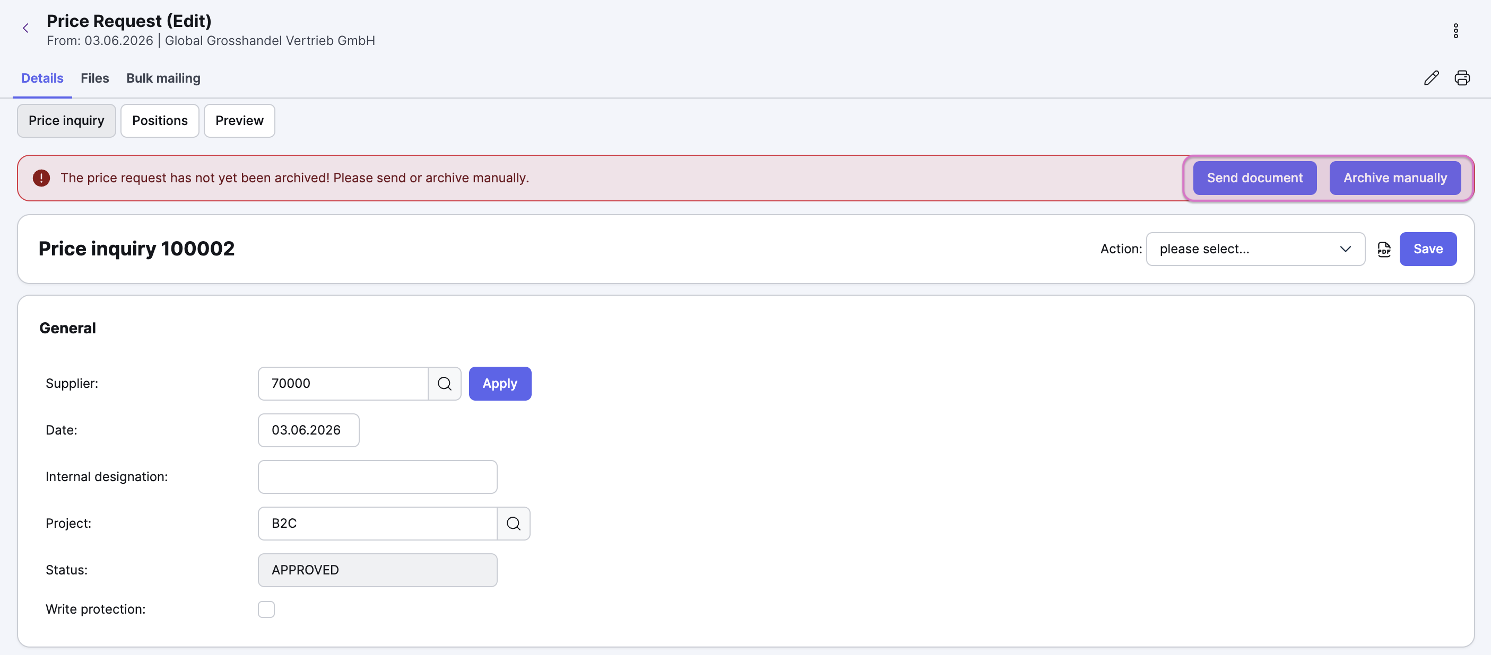
Task: Open the three-dot more options menu
Action: (x=1455, y=31)
